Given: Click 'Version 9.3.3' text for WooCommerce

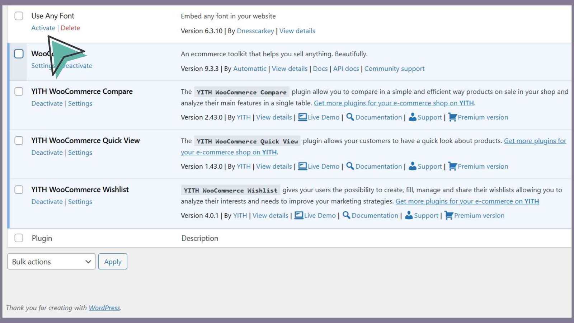Looking at the screenshot, I should pos(199,69).
